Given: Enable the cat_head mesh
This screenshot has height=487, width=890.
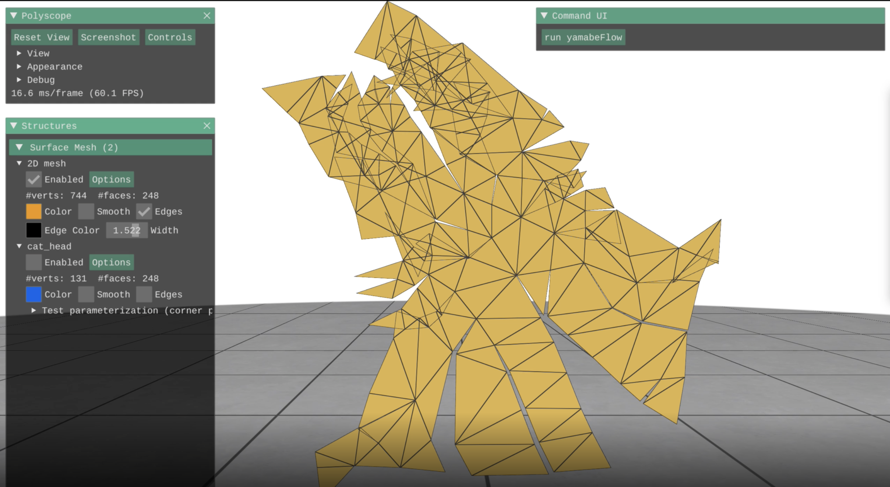Looking at the screenshot, I should pyautogui.click(x=33, y=262).
